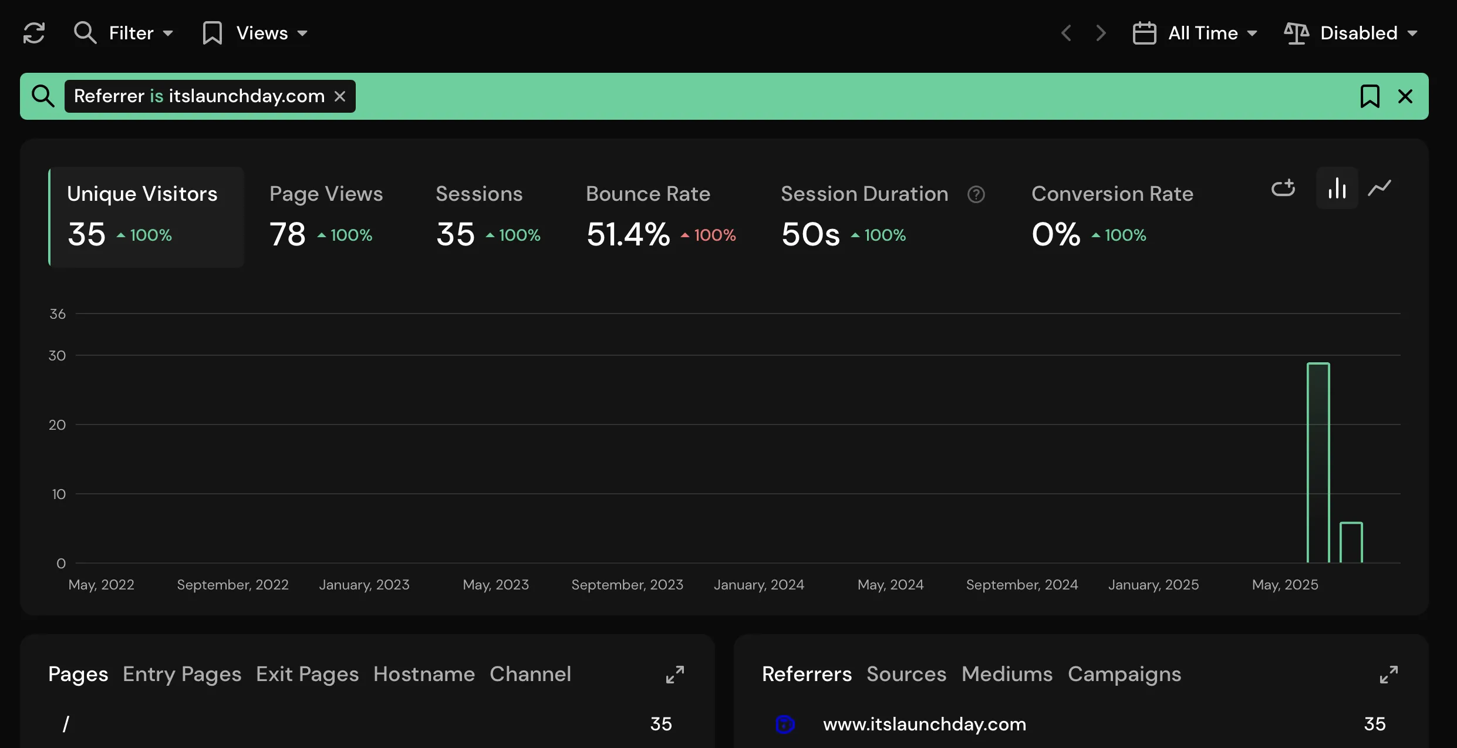Open the Session Duration help tooltip
The image size is (1457, 748).
click(976, 194)
